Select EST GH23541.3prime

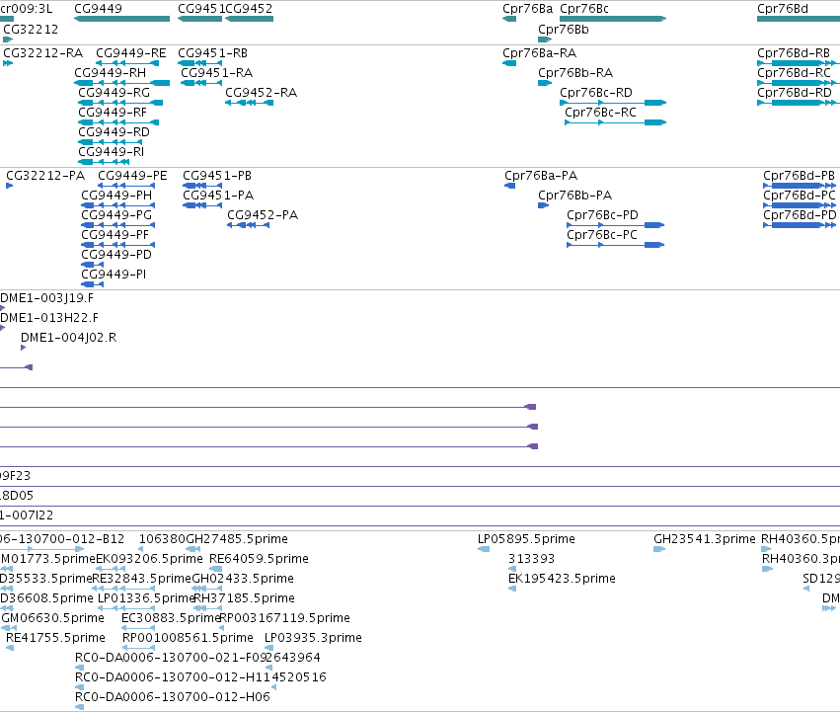(705, 539)
